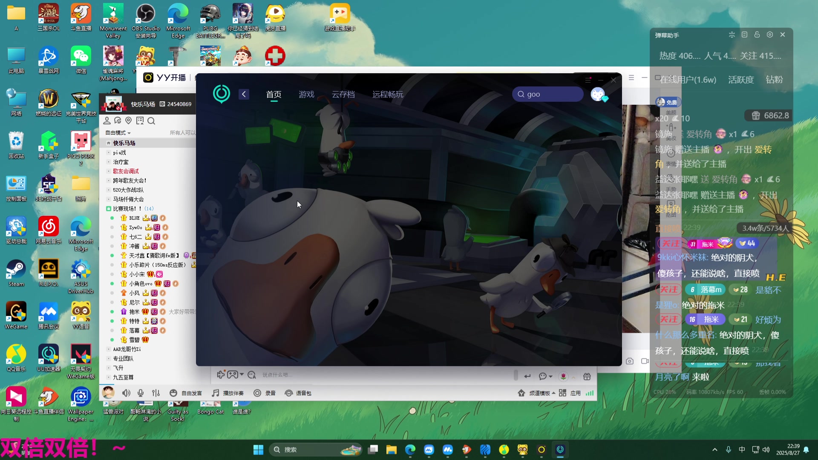This screenshot has width=818, height=460.
Task: Open 语音包 voice pack in YY
Action: [298, 393]
